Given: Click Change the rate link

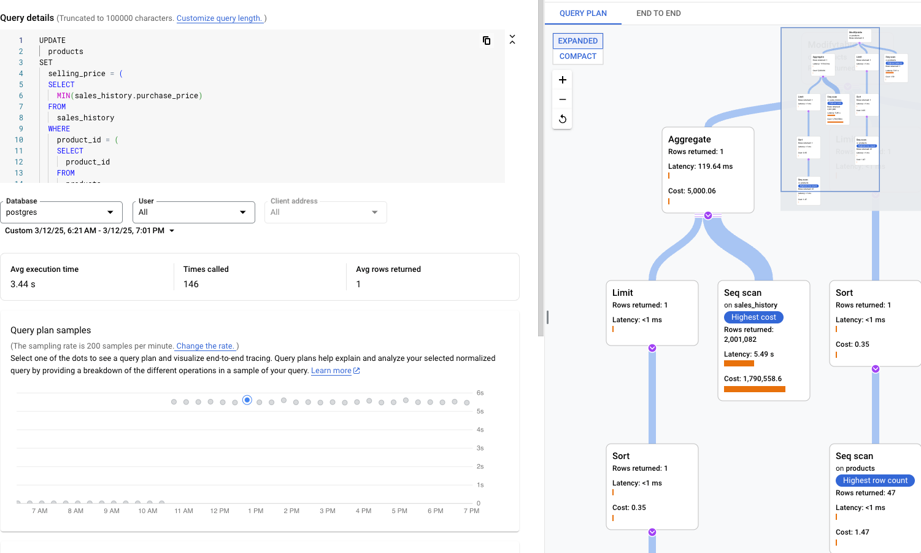Looking at the screenshot, I should (204, 346).
